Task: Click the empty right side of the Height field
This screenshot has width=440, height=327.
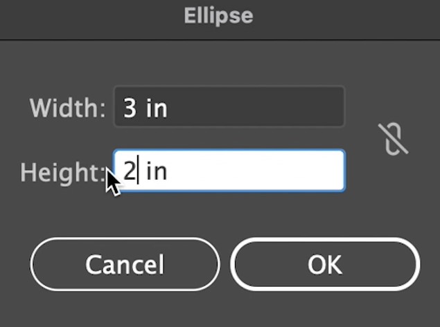Action: [x=256, y=171]
